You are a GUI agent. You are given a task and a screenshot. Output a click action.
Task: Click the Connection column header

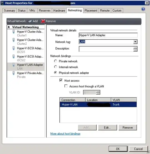(x=72, y=100)
